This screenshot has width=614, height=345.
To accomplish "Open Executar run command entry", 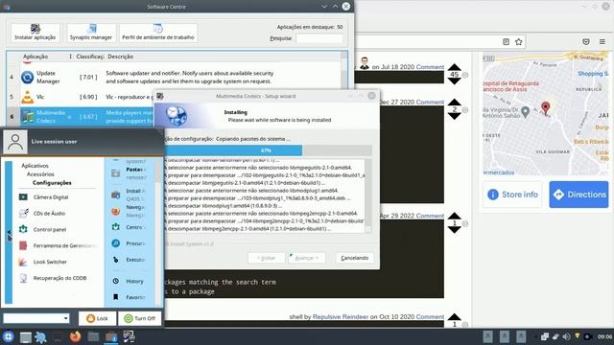I will pyautogui.click(x=130, y=260).
